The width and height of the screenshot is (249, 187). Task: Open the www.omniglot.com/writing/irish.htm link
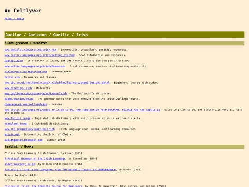30,50
